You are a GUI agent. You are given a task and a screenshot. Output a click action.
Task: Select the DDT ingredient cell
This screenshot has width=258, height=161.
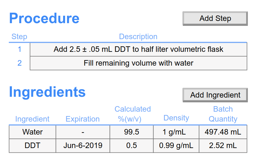coord(33,146)
